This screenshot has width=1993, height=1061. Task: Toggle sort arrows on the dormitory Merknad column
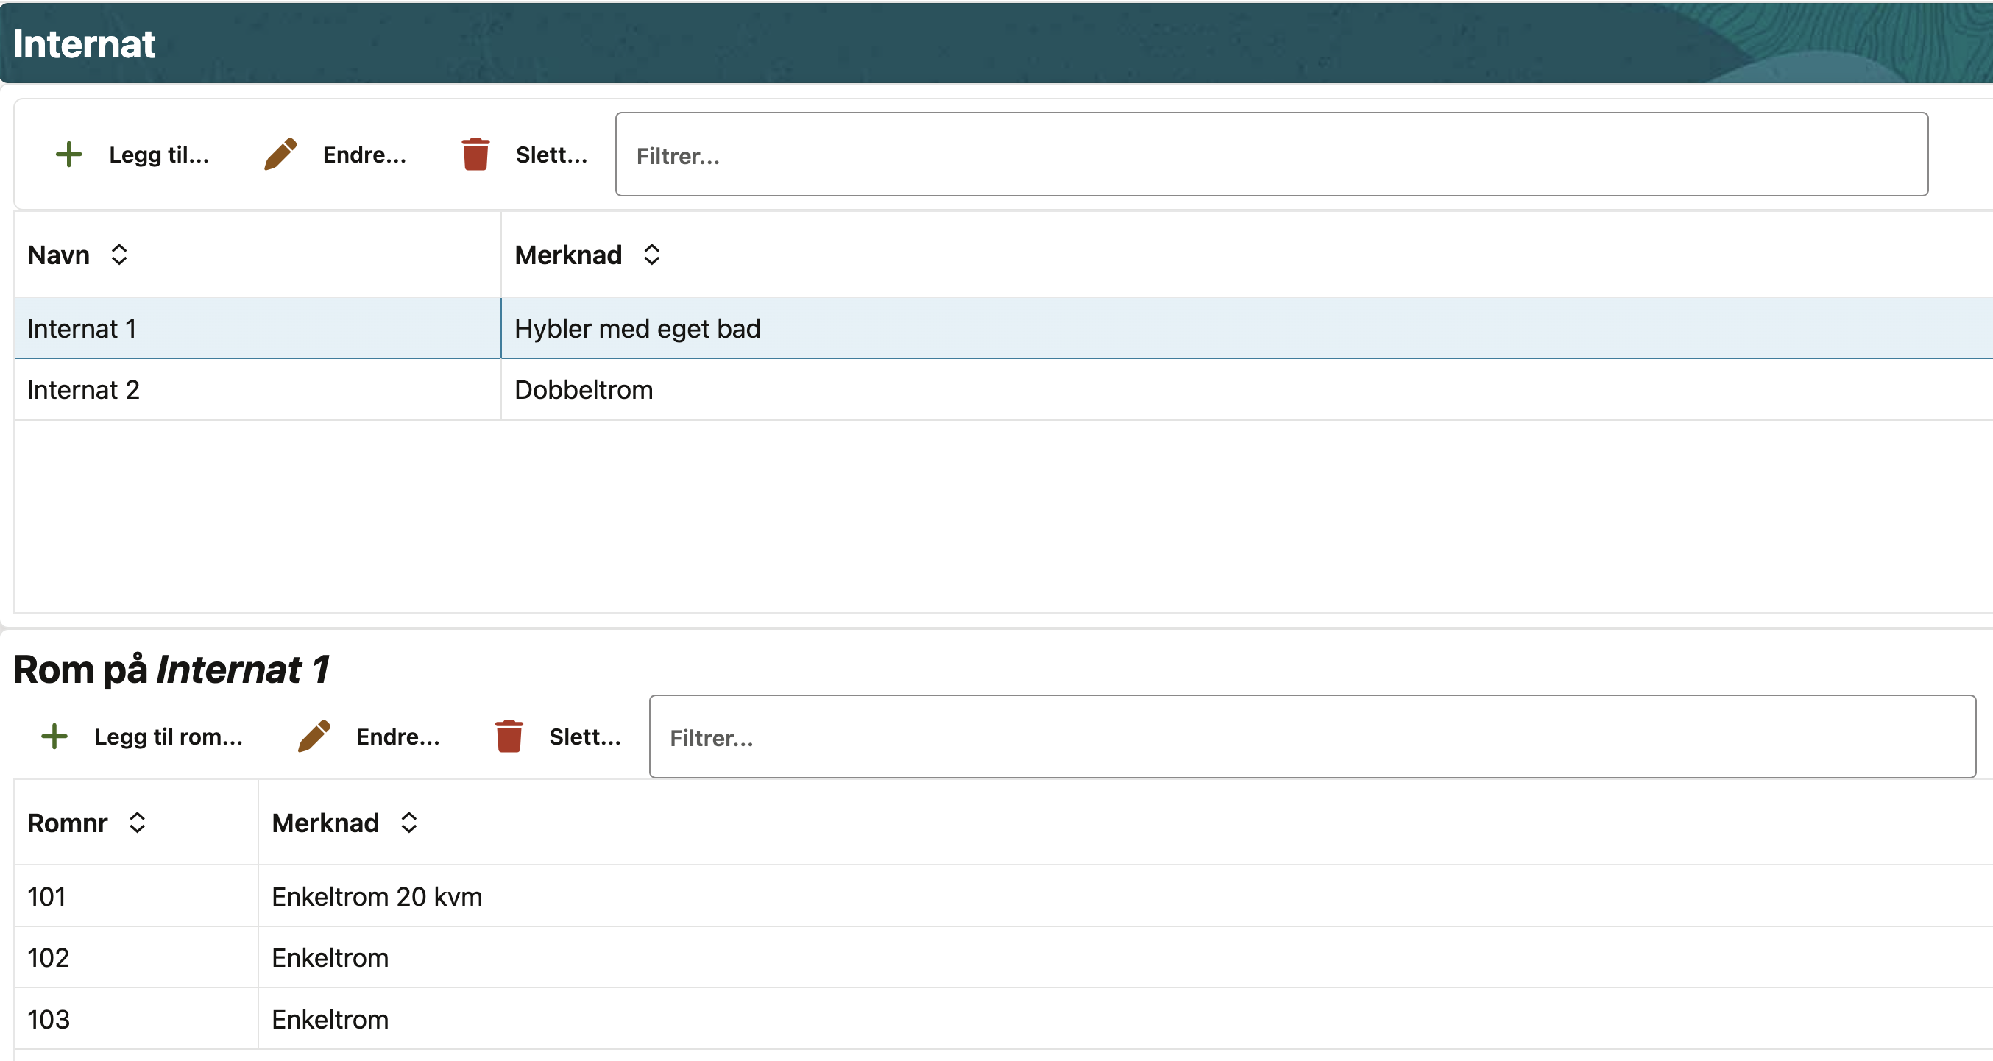click(x=651, y=255)
